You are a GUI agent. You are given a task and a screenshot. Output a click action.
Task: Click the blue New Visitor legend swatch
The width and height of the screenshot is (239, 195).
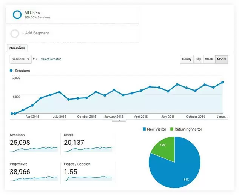144,129
